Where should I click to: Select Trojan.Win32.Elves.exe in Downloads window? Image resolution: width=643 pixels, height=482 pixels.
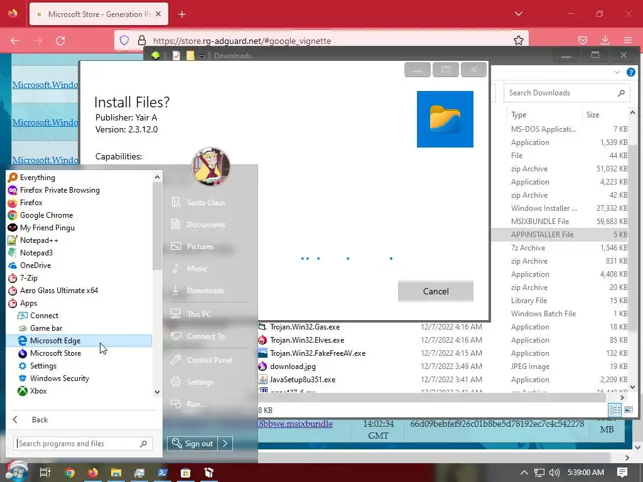(x=306, y=340)
